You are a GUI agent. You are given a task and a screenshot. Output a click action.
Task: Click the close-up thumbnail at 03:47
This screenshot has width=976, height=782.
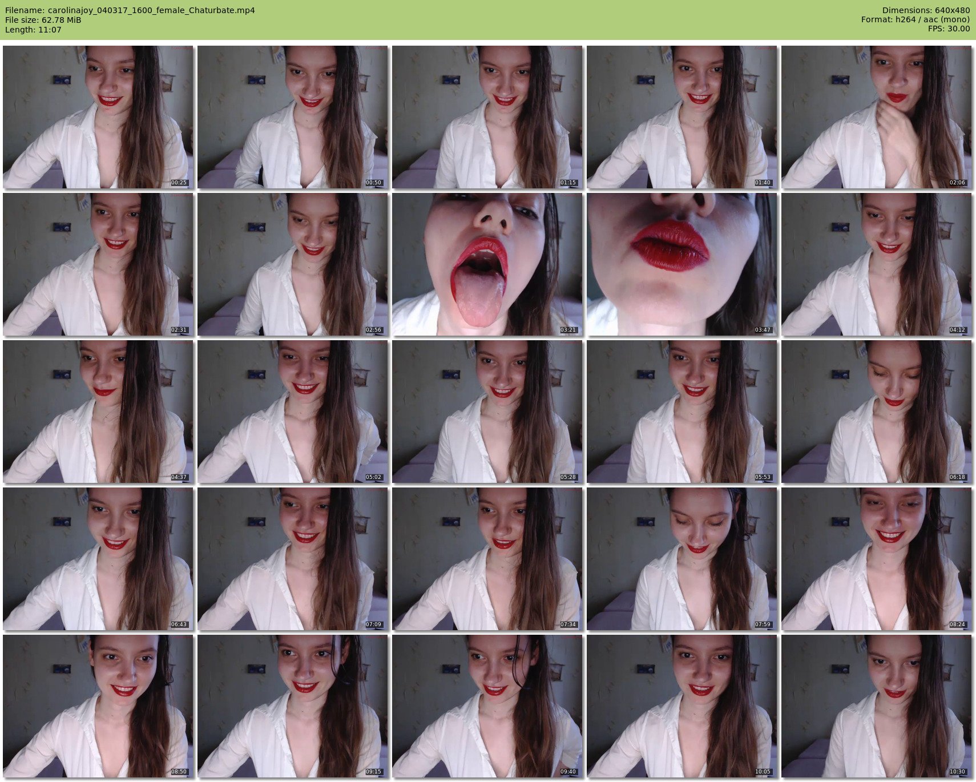pos(682,264)
